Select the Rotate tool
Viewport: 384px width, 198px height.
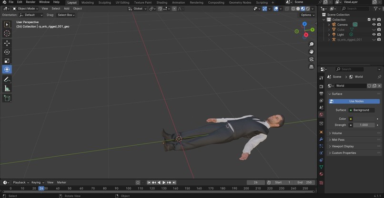[x=7, y=52]
